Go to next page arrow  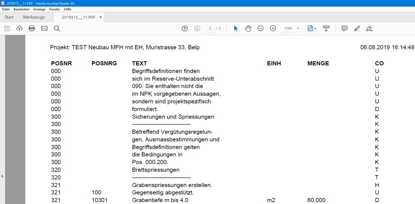point(197,28)
